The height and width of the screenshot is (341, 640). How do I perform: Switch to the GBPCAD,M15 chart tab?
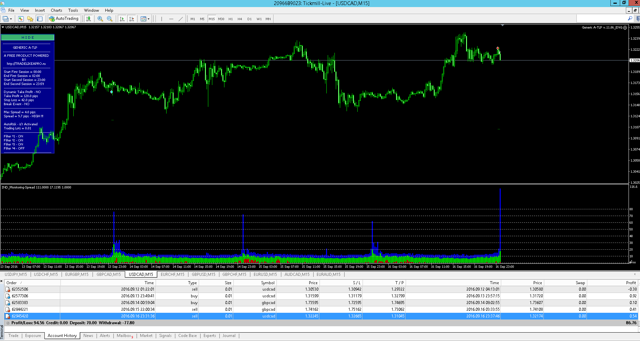[109, 274]
